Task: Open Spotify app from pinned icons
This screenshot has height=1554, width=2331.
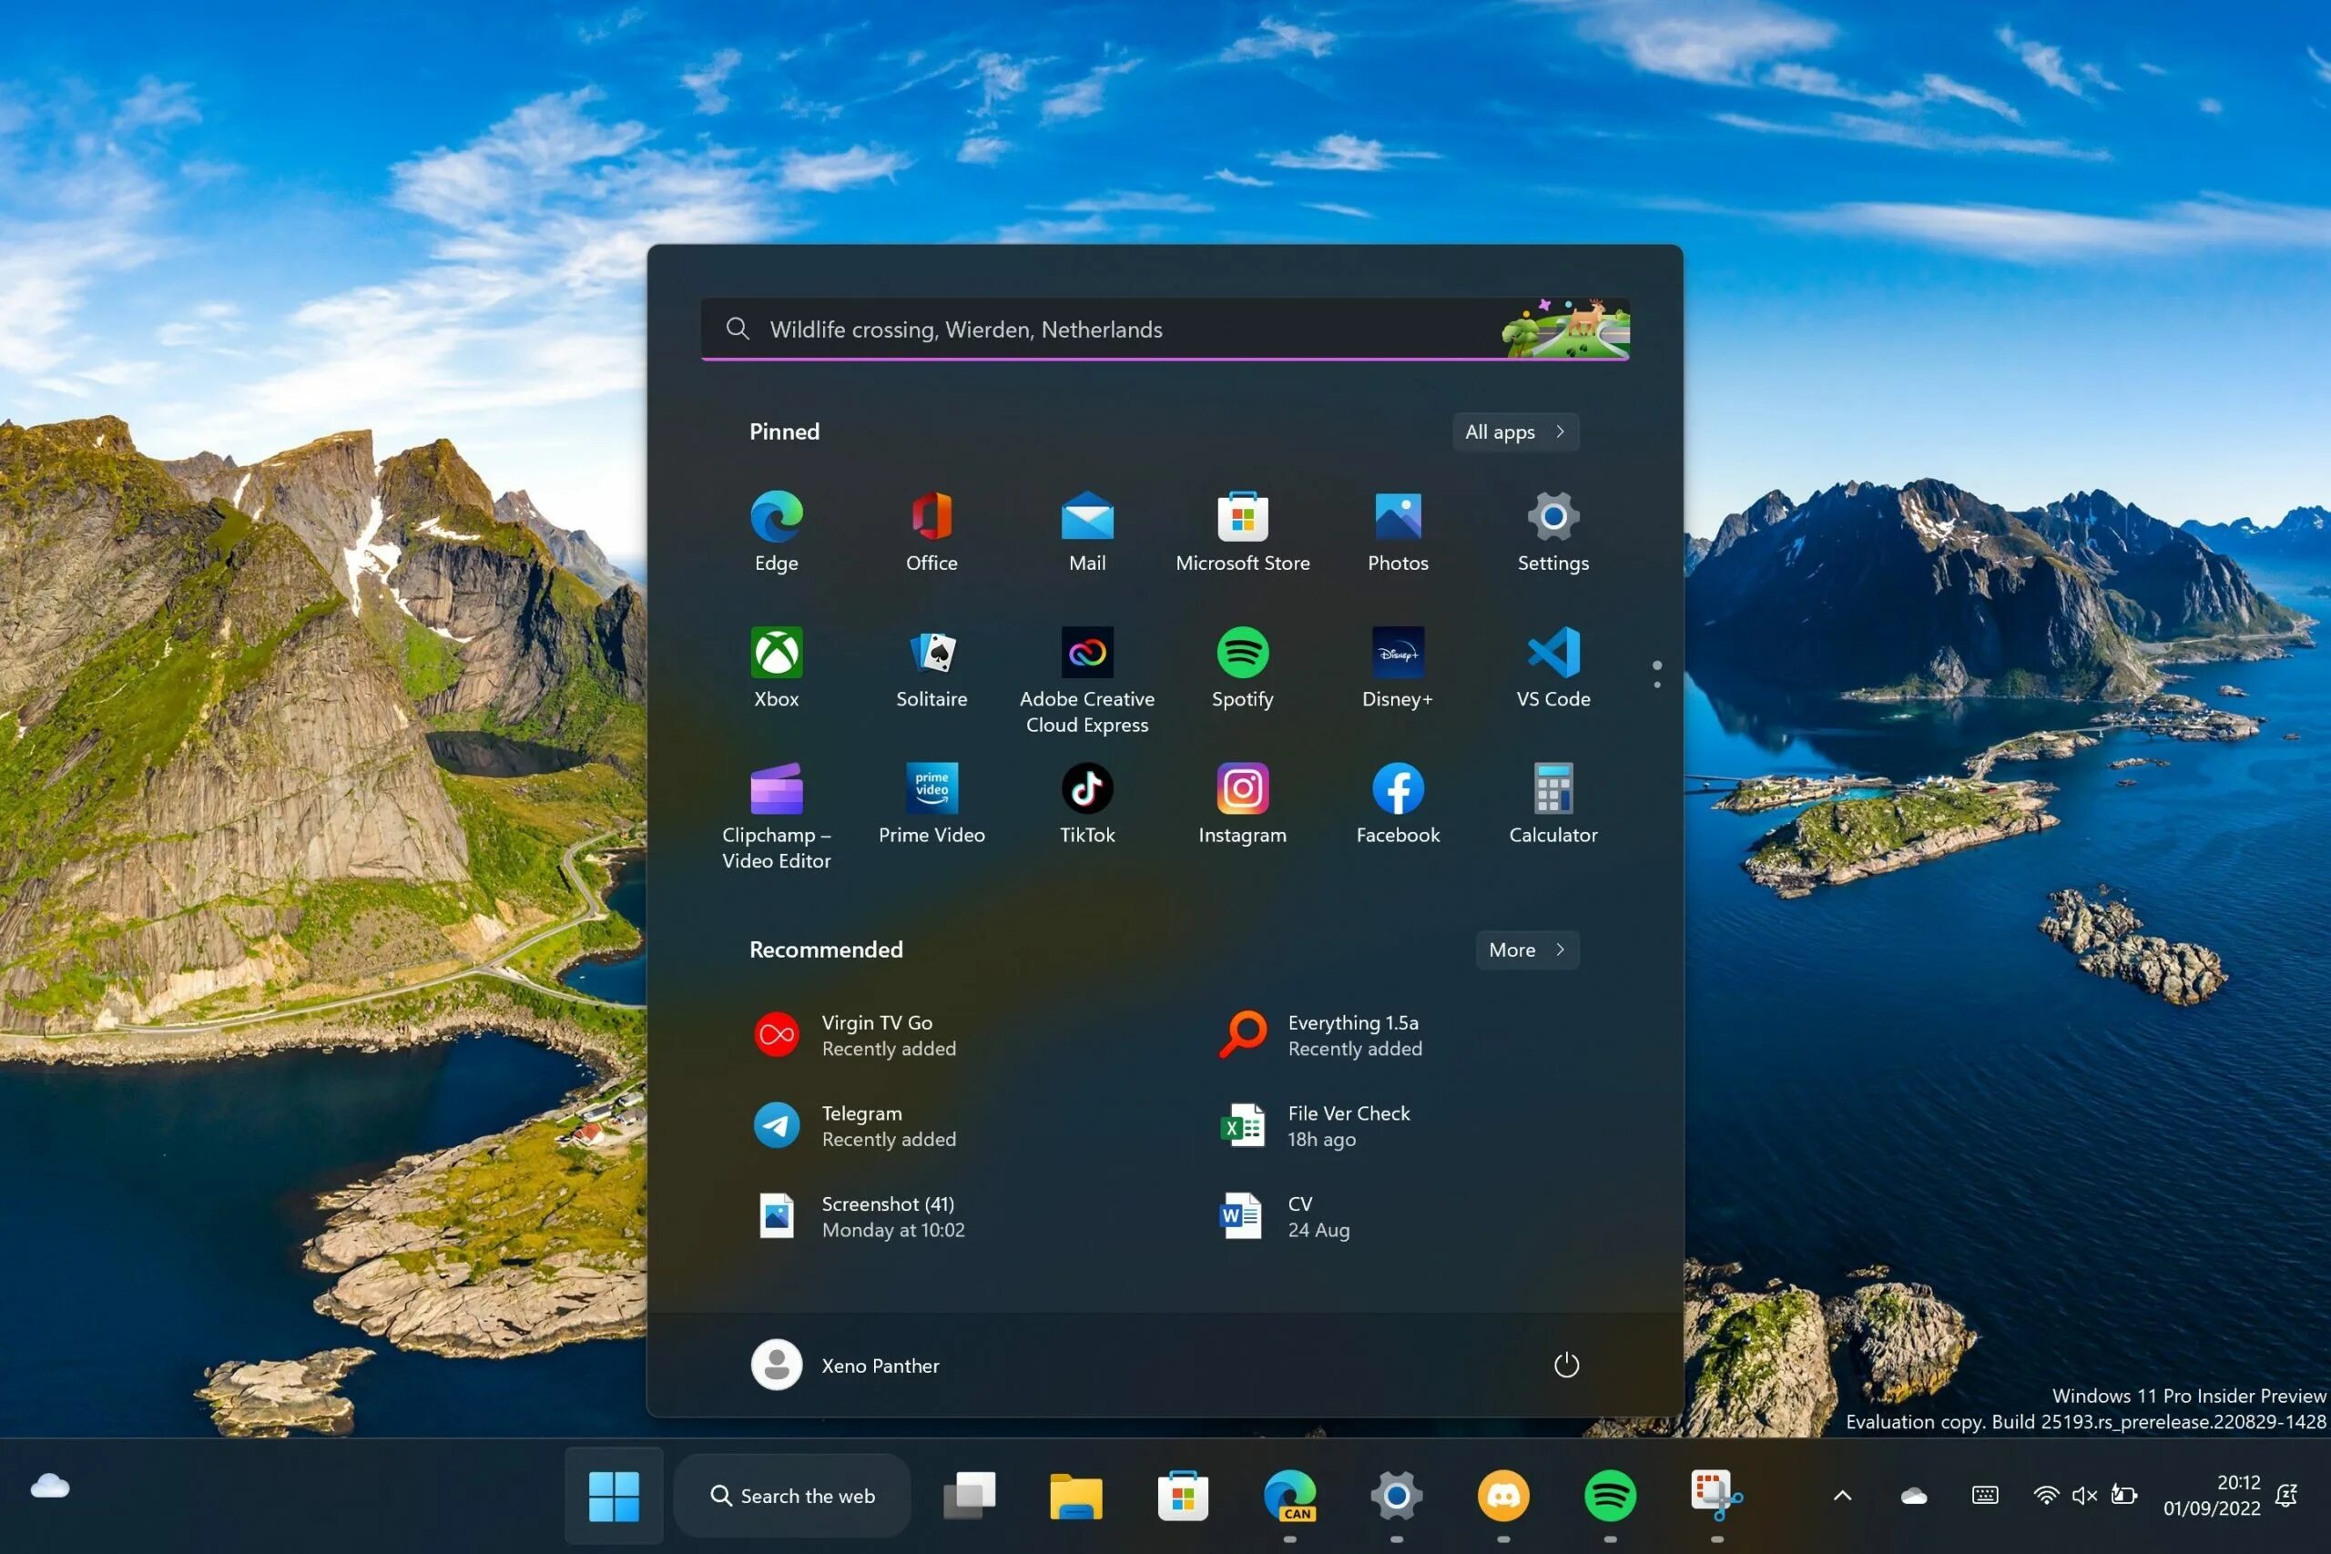Action: coord(1242,652)
